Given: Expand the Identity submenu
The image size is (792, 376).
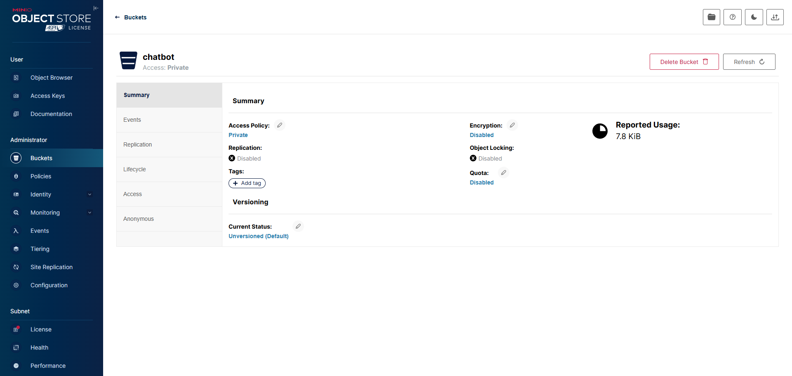Looking at the screenshot, I should [90, 194].
